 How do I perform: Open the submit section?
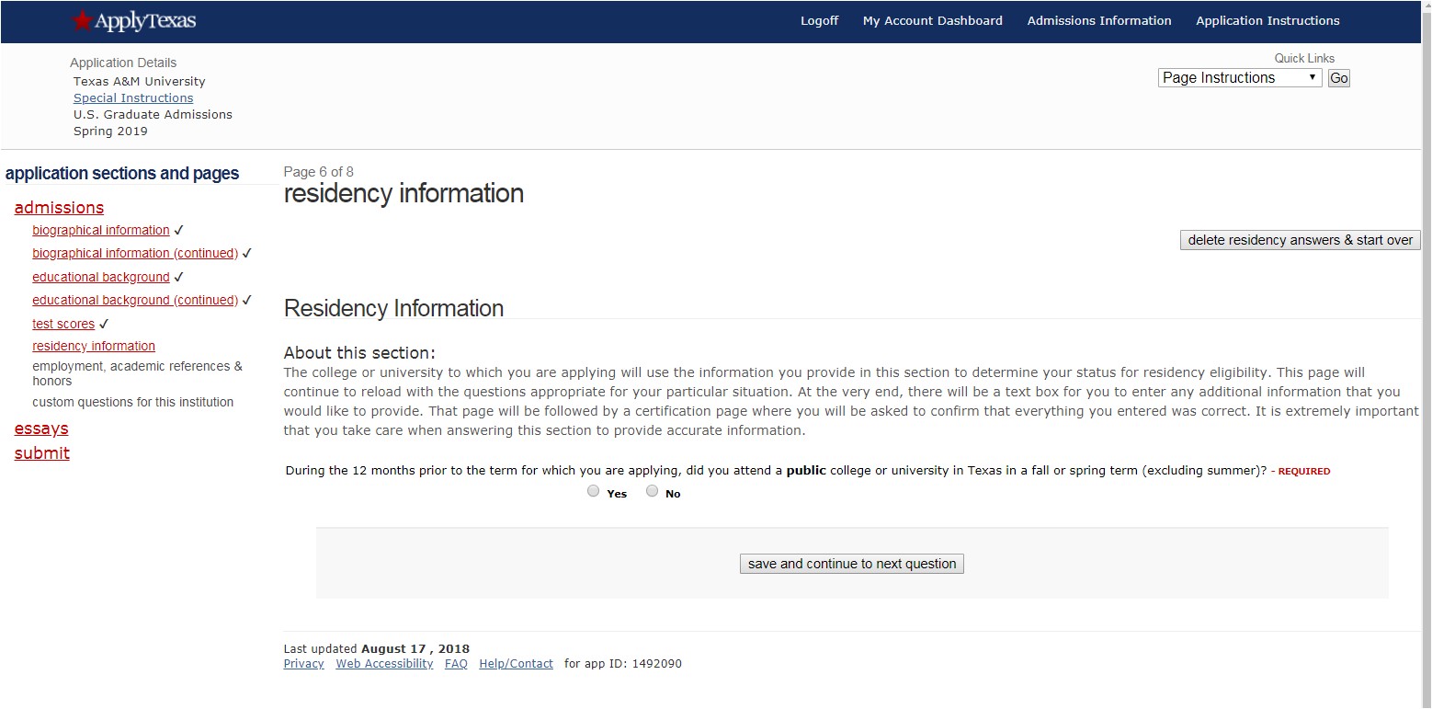(x=41, y=453)
